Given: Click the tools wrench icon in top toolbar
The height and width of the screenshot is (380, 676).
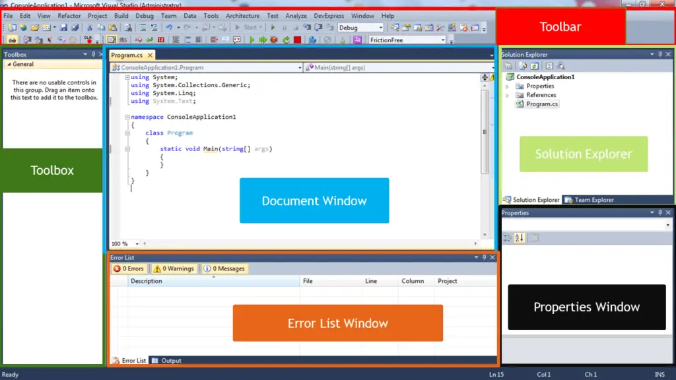Looking at the screenshot, I should point(440,28).
